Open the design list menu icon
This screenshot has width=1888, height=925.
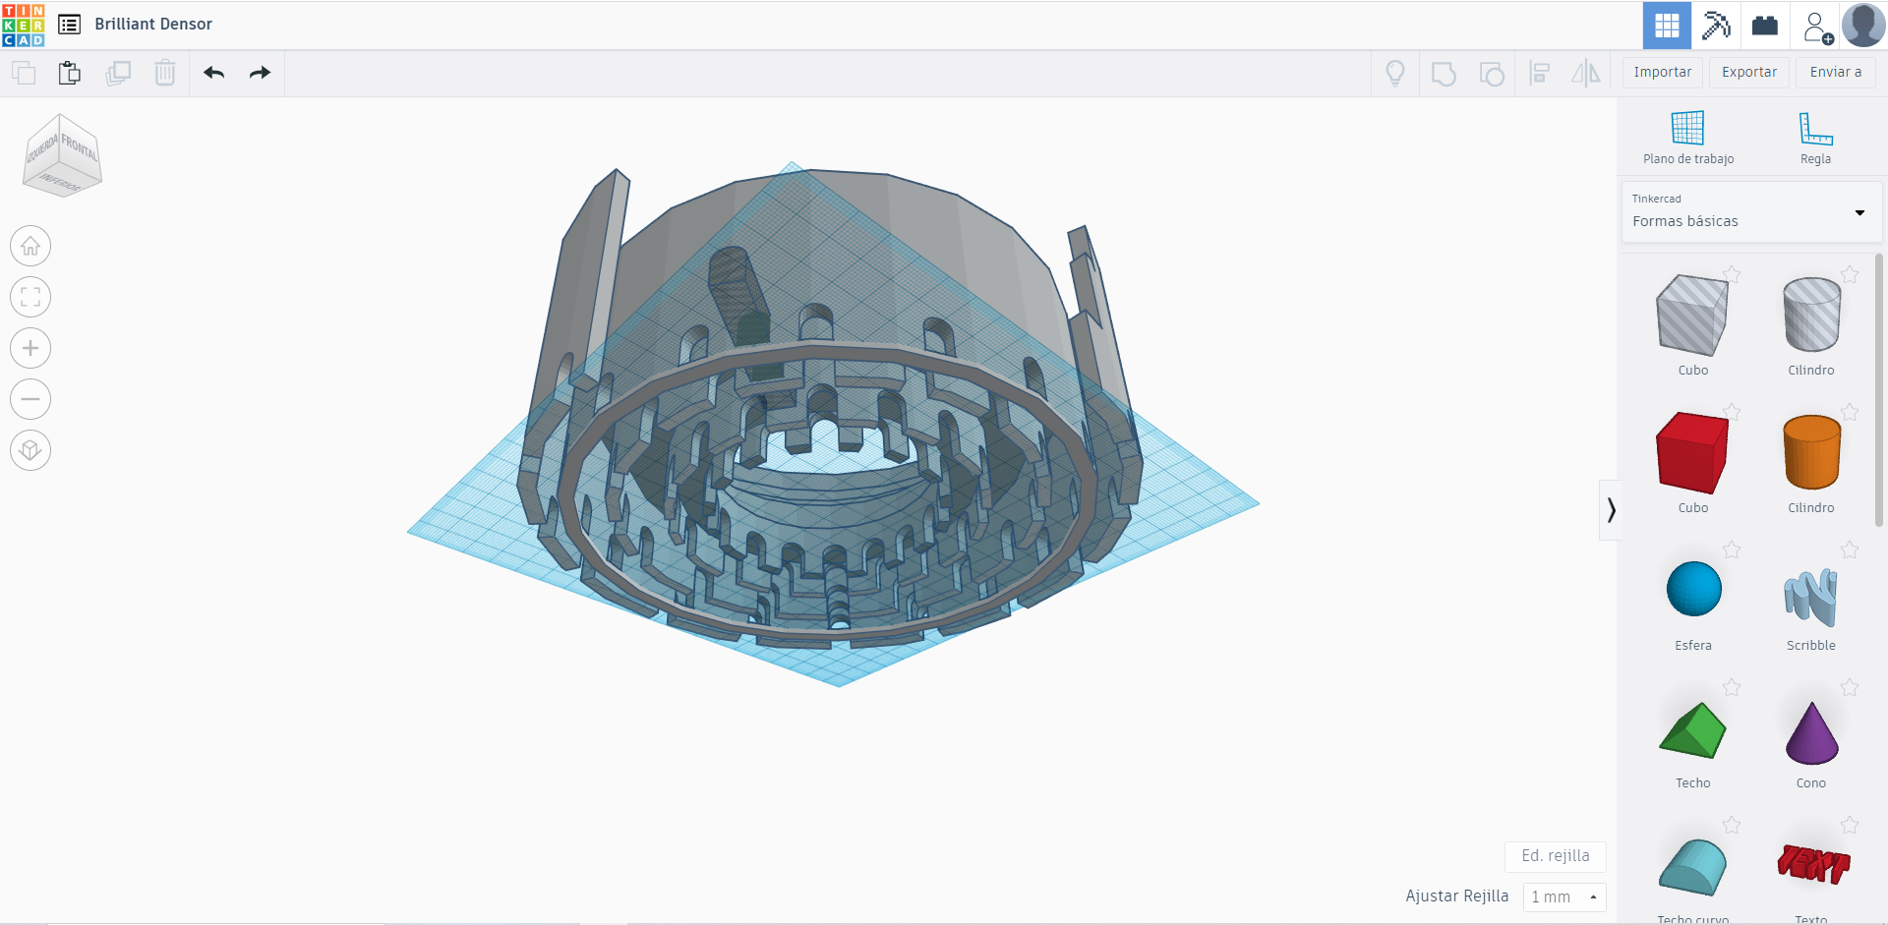[69, 25]
